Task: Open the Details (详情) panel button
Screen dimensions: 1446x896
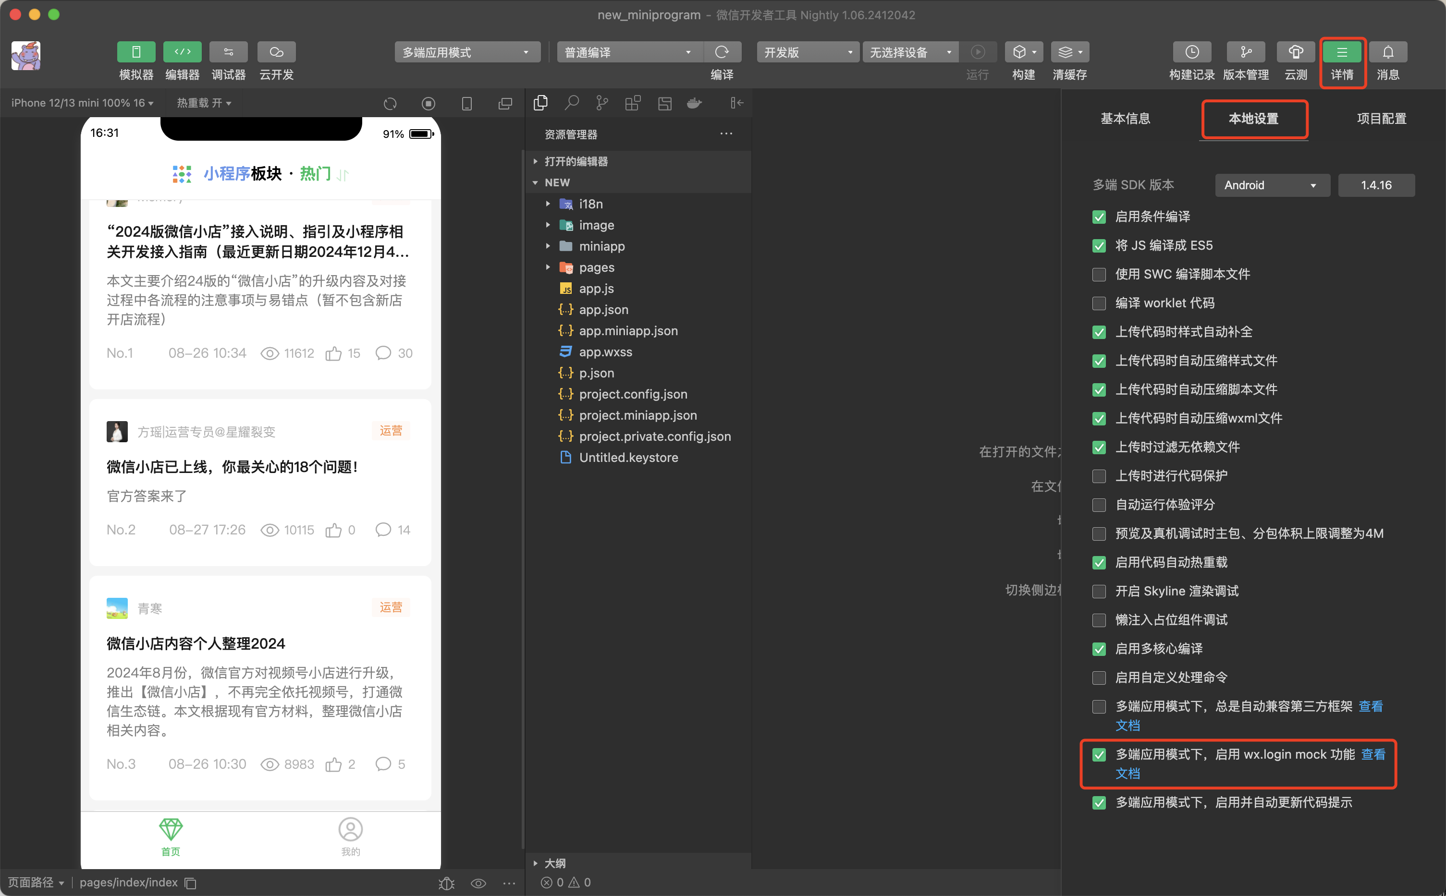Action: [1342, 52]
